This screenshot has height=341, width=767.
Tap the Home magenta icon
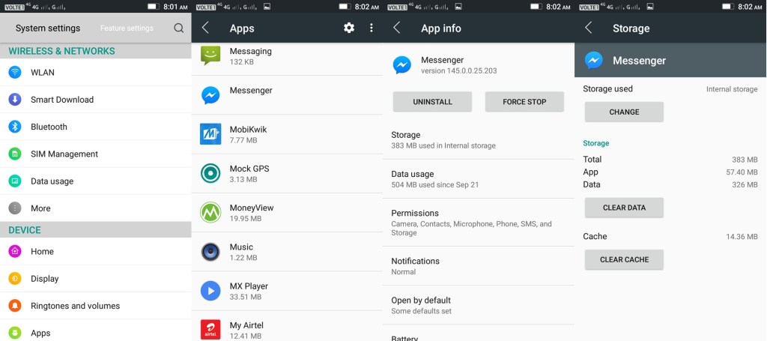pyautogui.click(x=15, y=252)
